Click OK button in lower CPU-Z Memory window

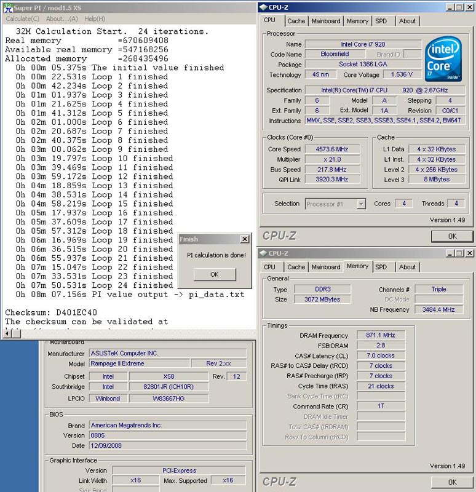[x=452, y=482]
